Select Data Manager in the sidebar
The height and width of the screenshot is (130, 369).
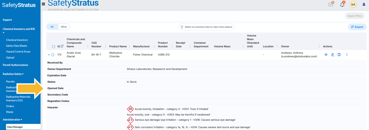click(x=23, y=127)
